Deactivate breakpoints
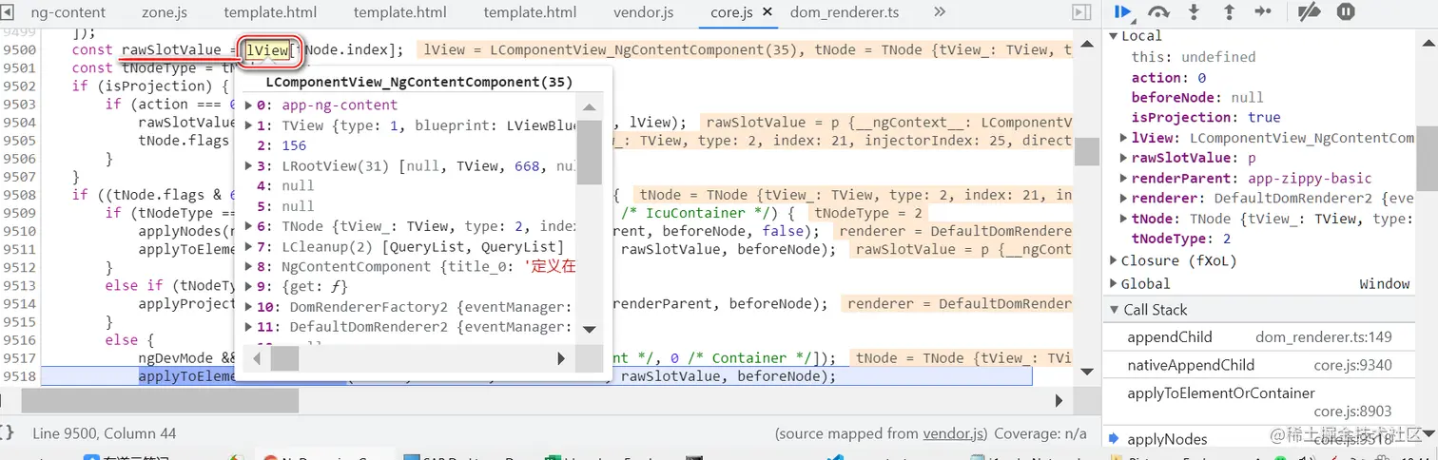The width and height of the screenshot is (1438, 460). 1310,12
